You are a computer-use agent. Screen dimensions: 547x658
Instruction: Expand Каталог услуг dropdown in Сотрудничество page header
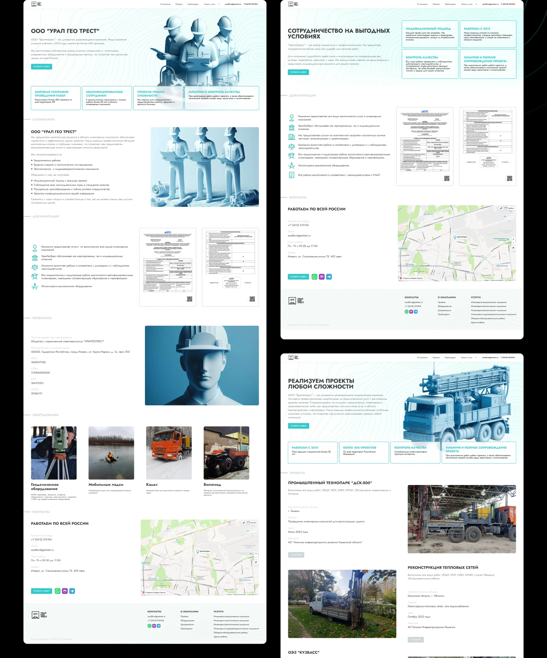(x=468, y=4)
